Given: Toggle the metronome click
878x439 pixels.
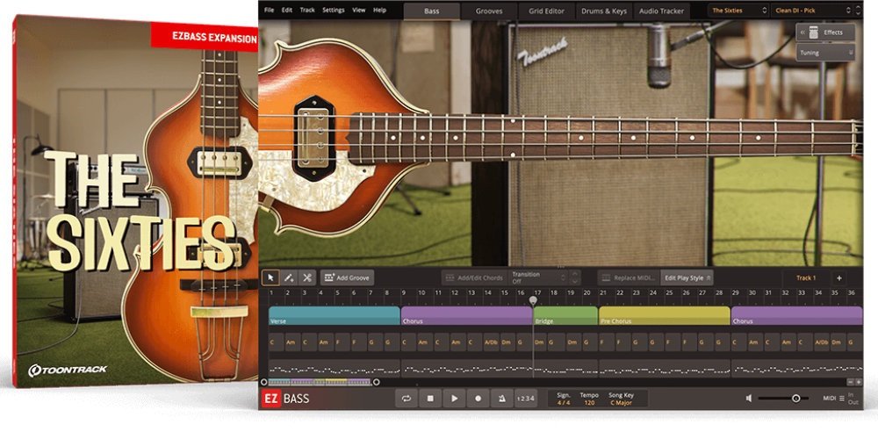Looking at the screenshot, I should pyautogui.click(x=501, y=399).
